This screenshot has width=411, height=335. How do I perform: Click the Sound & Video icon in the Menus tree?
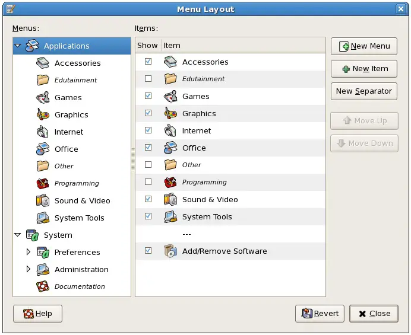(43, 201)
